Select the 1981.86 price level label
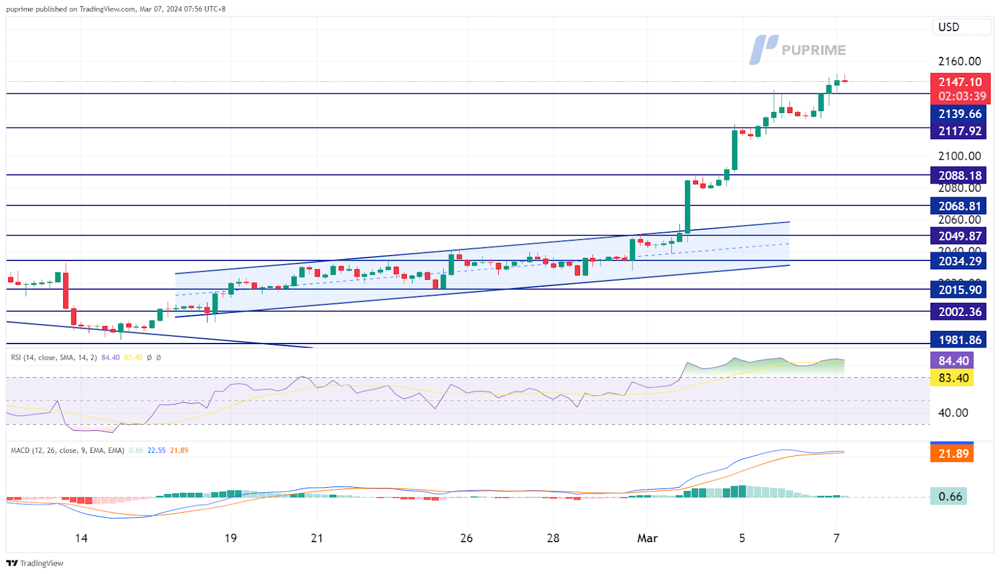Screen dimensions: 1000x574 [958, 340]
